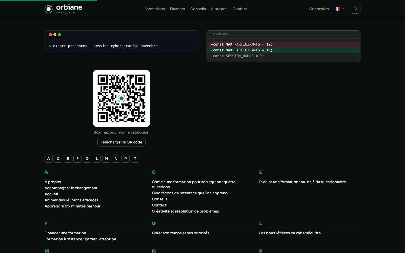Jump to letter C in index
This screenshot has width=405, height=253.
click(58, 159)
